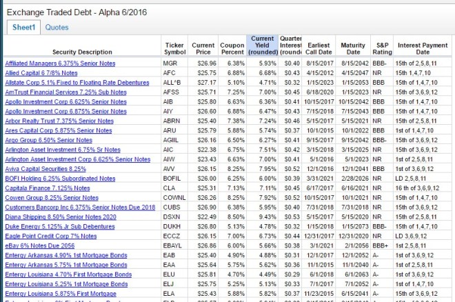Image resolution: width=455 pixels, height=302 pixels.
Task: Open Eagle Point Credit Corp 7% Notes
Action: [51, 236]
